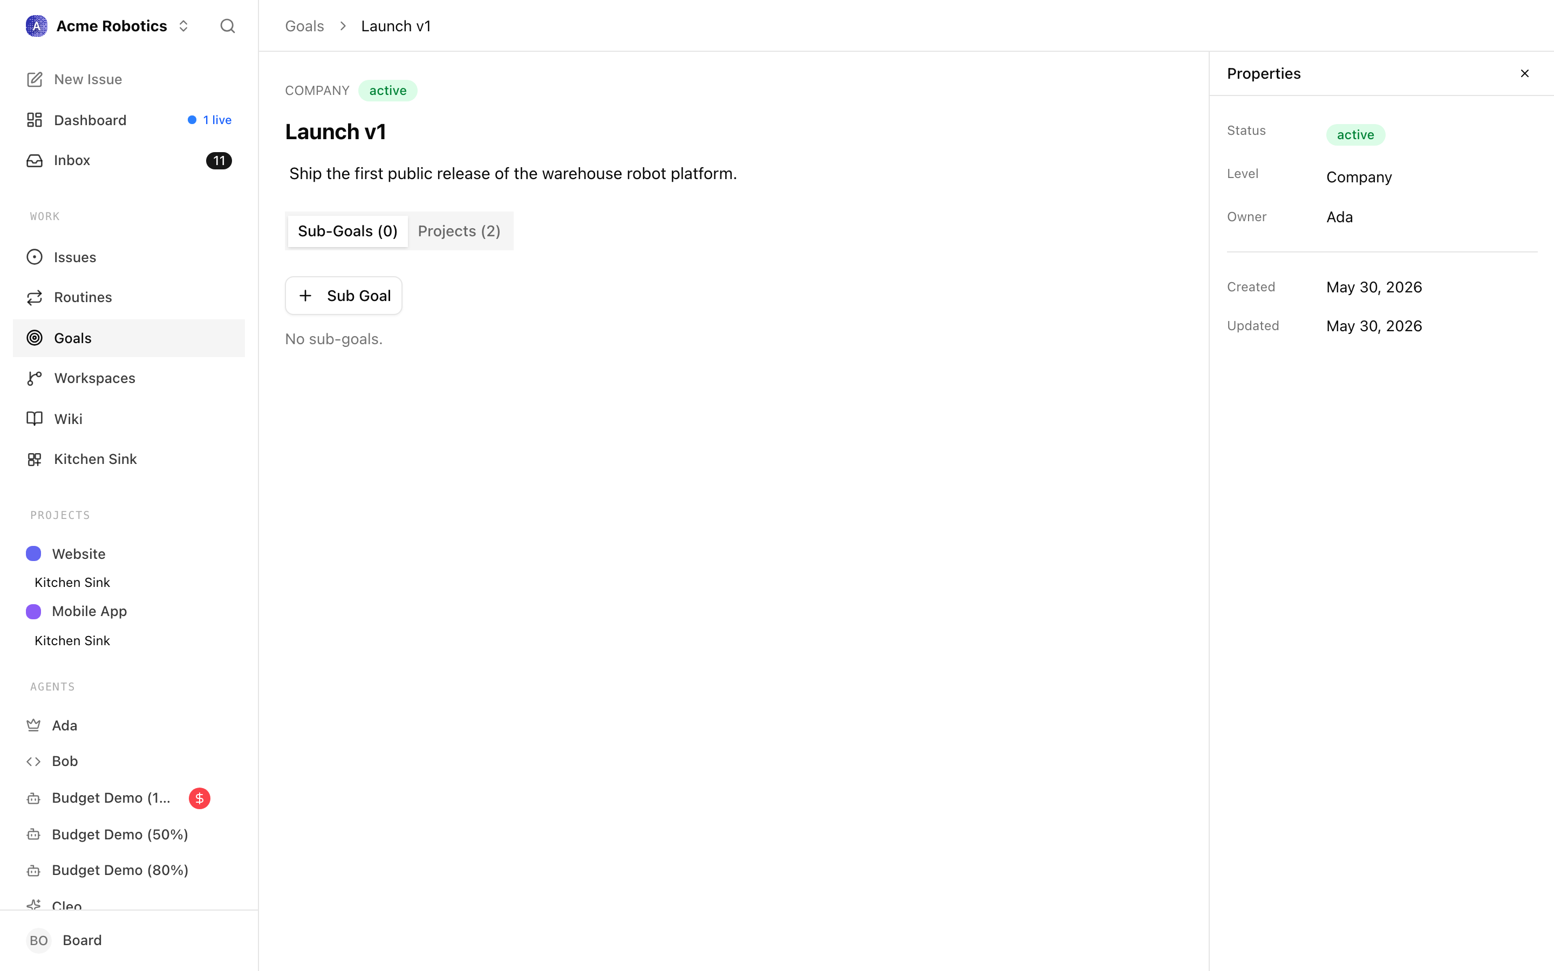Open Wiki in the sidebar
This screenshot has width=1554, height=971.
(x=129, y=419)
